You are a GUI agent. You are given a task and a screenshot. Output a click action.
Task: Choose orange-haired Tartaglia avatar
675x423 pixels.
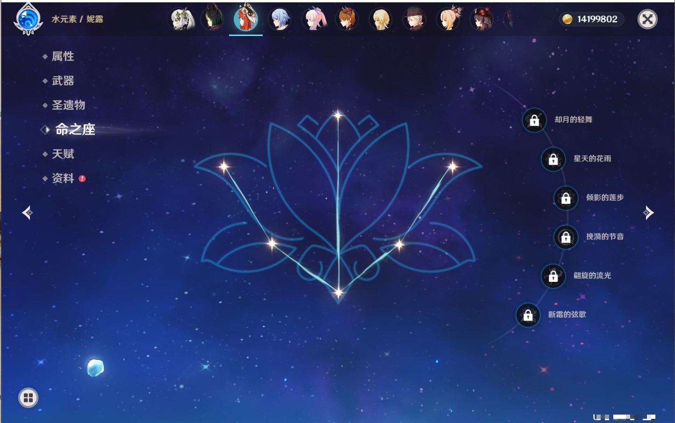[347, 19]
